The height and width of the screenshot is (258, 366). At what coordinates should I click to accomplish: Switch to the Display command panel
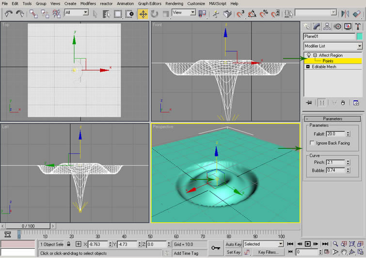click(348, 26)
